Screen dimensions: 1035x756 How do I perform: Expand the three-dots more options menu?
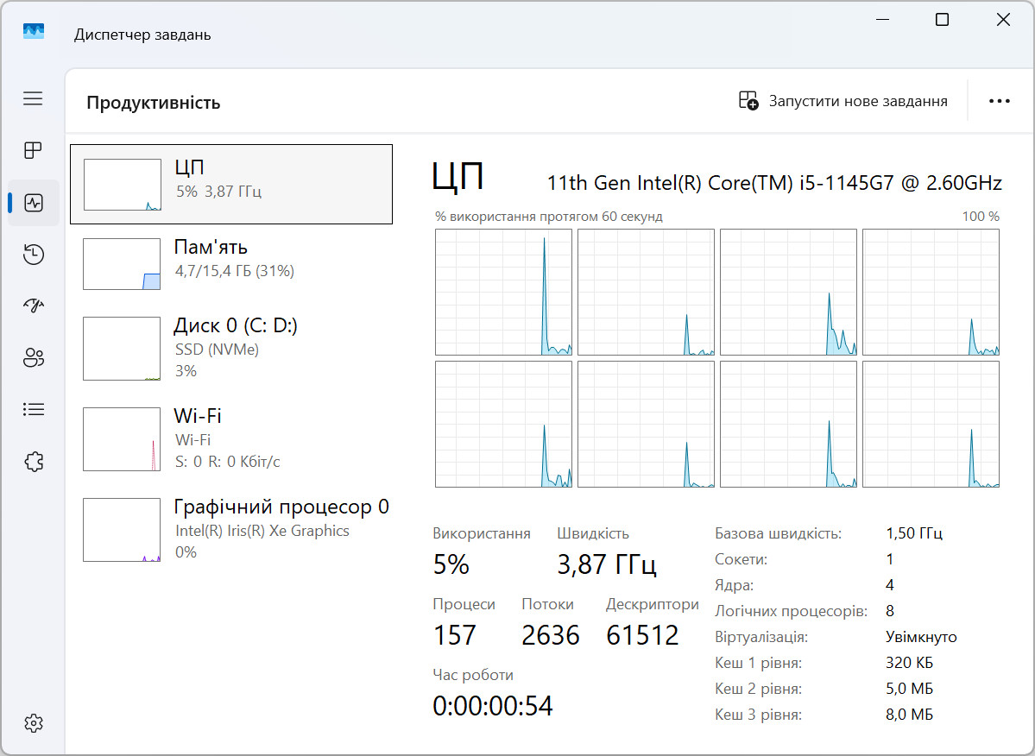(999, 101)
